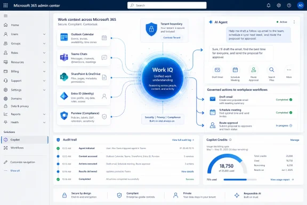Click the Work IQ central circle
The height and width of the screenshot is (205, 307).
[x=163, y=78]
